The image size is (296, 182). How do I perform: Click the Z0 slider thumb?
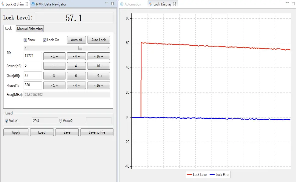(x=80, y=48)
